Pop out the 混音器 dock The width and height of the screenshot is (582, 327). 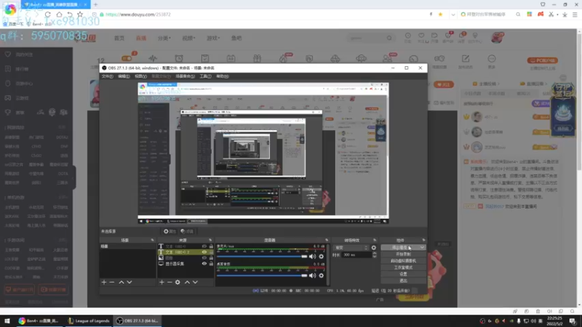point(327,241)
